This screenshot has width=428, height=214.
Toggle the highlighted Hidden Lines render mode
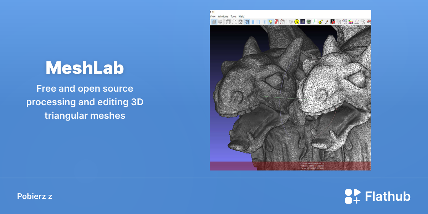point(246,22)
